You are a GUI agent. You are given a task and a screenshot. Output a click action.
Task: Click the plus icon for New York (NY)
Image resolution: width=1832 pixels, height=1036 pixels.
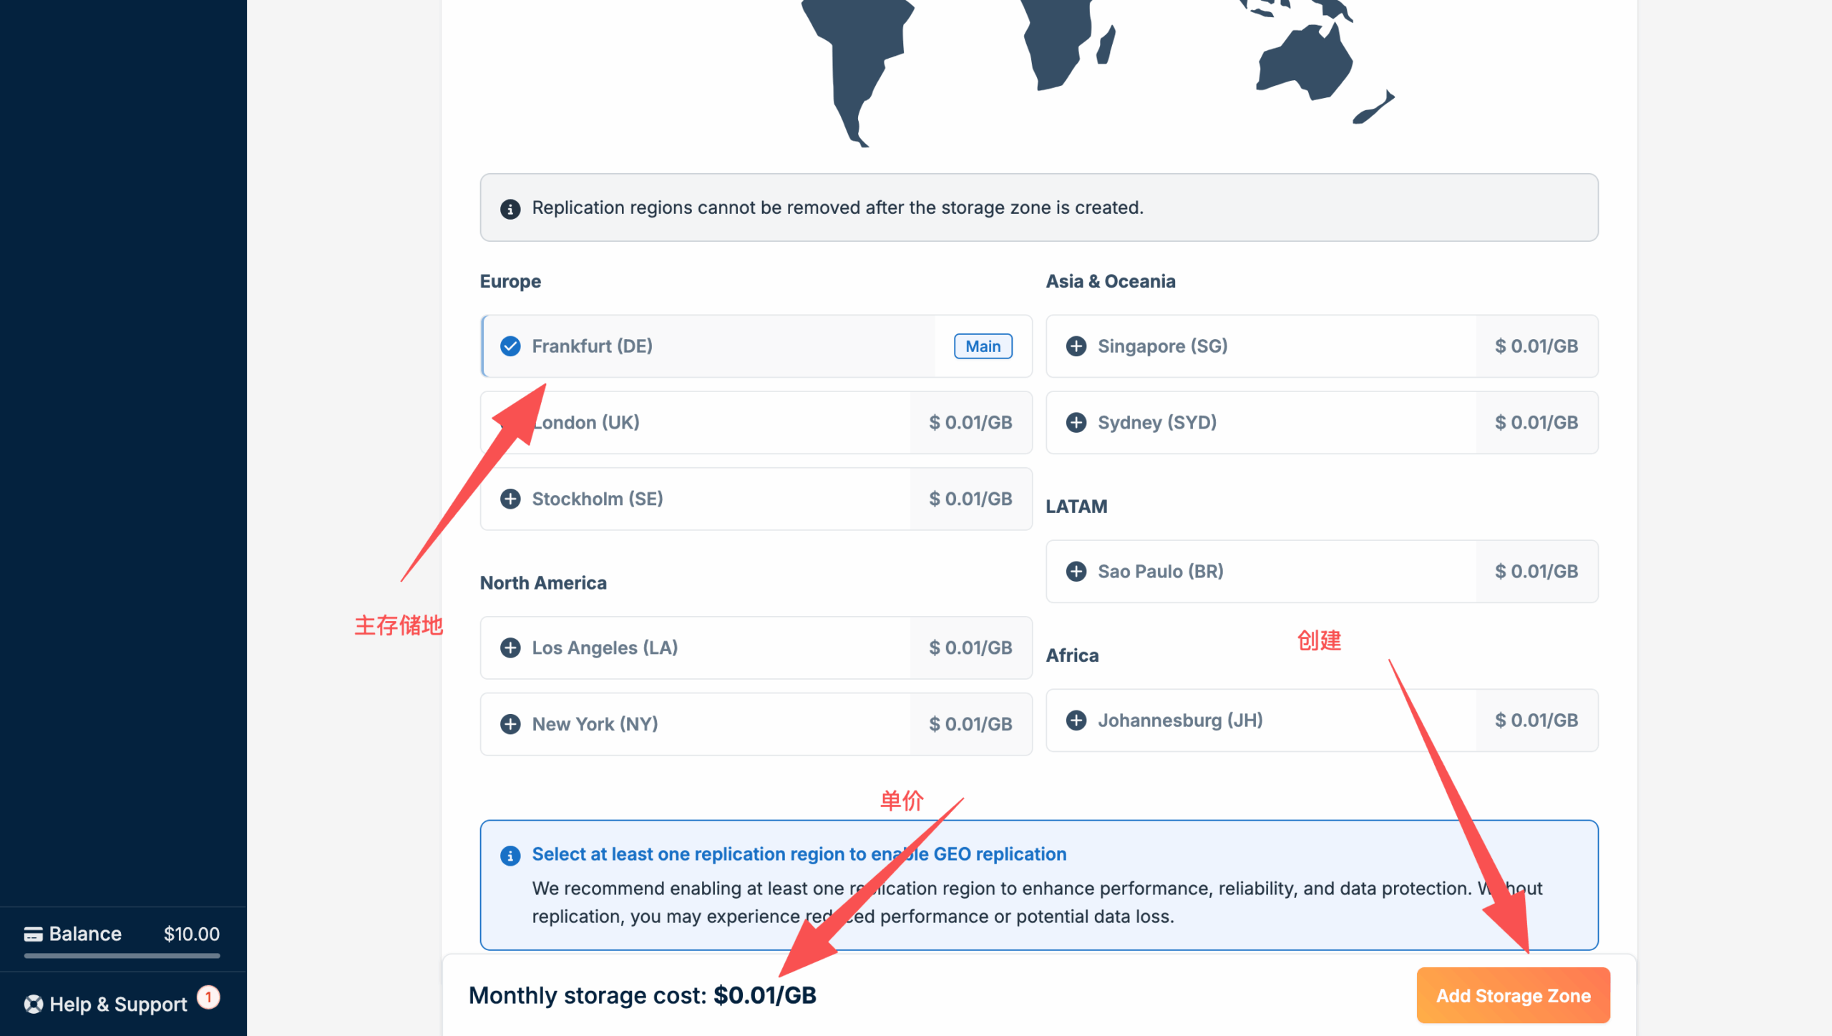pyautogui.click(x=510, y=724)
